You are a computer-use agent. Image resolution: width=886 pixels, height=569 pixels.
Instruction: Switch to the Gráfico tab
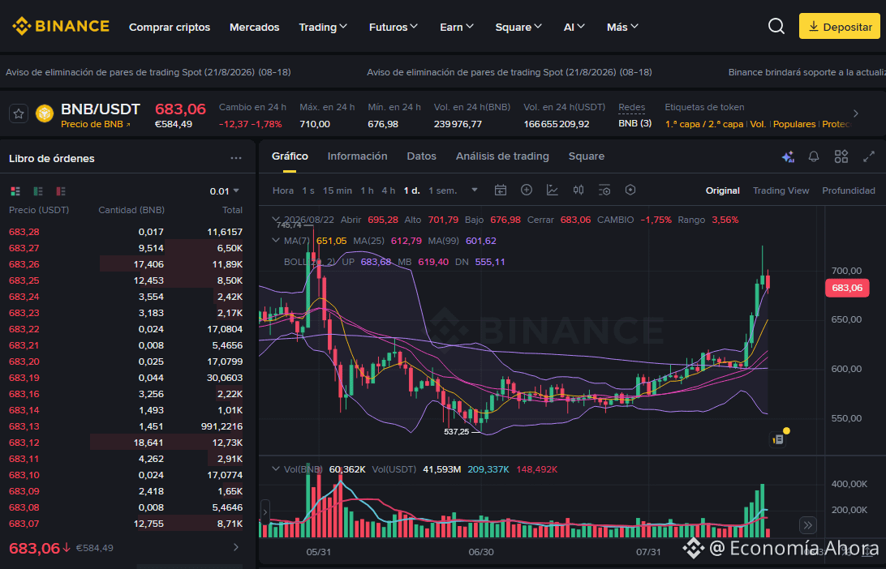pos(290,156)
